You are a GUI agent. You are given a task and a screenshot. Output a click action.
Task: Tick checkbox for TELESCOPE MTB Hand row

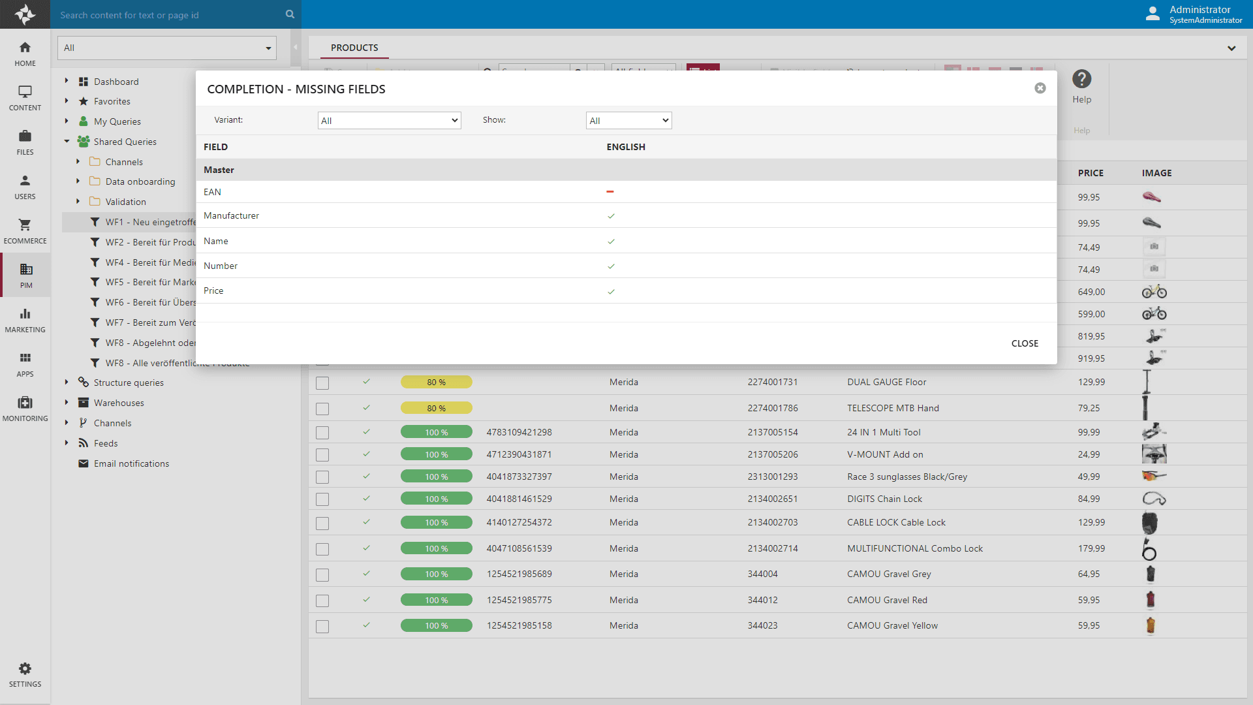coord(322,409)
